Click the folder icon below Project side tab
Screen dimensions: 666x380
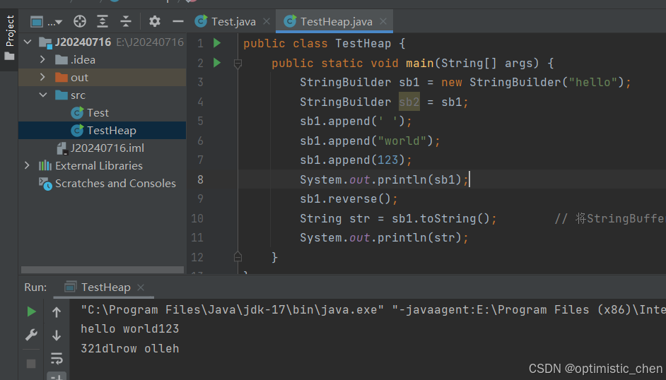coord(9,57)
